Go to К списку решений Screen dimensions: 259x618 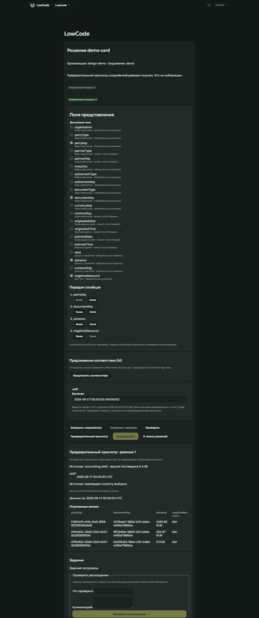coord(155,436)
